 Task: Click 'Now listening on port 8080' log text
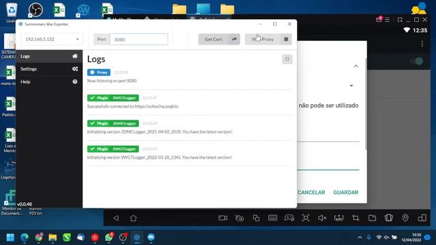coord(112,81)
